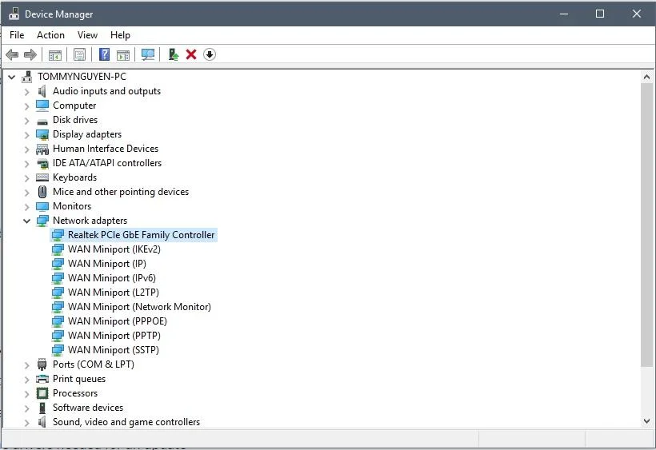This screenshot has height=450, width=656.
Task: Select the Processors category label
Action: [75, 393]
